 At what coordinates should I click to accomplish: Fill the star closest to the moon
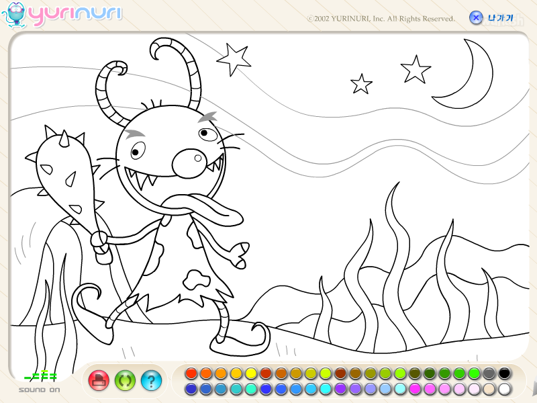(415, 71)
